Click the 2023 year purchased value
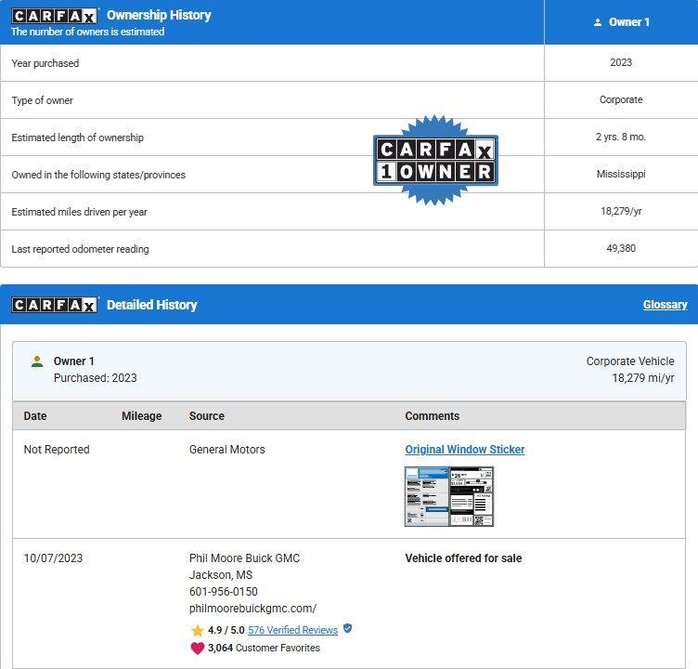The width and height of the screenshot is (698, 669). click(x=621, y=62)
